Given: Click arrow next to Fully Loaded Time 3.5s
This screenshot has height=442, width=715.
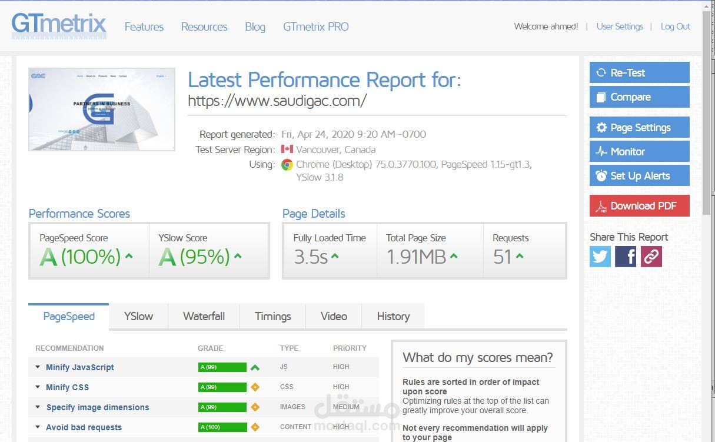Looking at the screenshot, I should click(x=335, y=256).
